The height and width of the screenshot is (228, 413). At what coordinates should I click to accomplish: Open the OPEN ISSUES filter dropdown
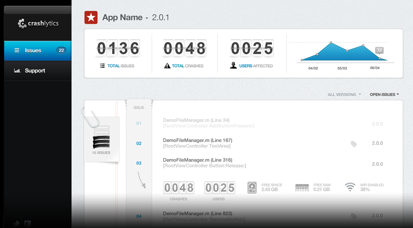384,95
